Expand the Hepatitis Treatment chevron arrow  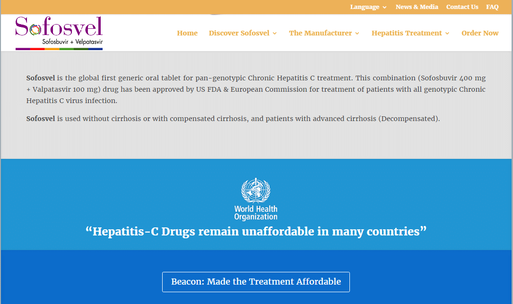(447, 34)
